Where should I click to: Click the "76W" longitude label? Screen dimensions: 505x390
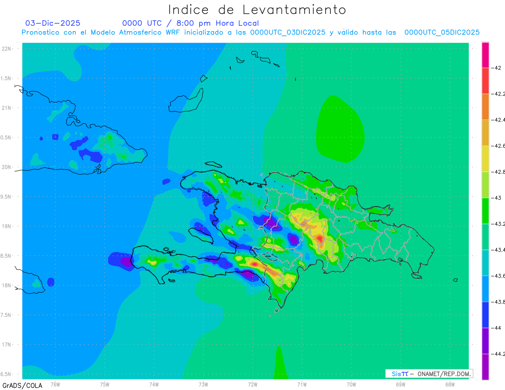point(55,384)
